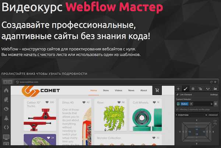Click the top padding value 15

tap(197, 130)
